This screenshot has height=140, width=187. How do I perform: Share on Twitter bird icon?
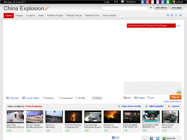[x=158, y=138]
